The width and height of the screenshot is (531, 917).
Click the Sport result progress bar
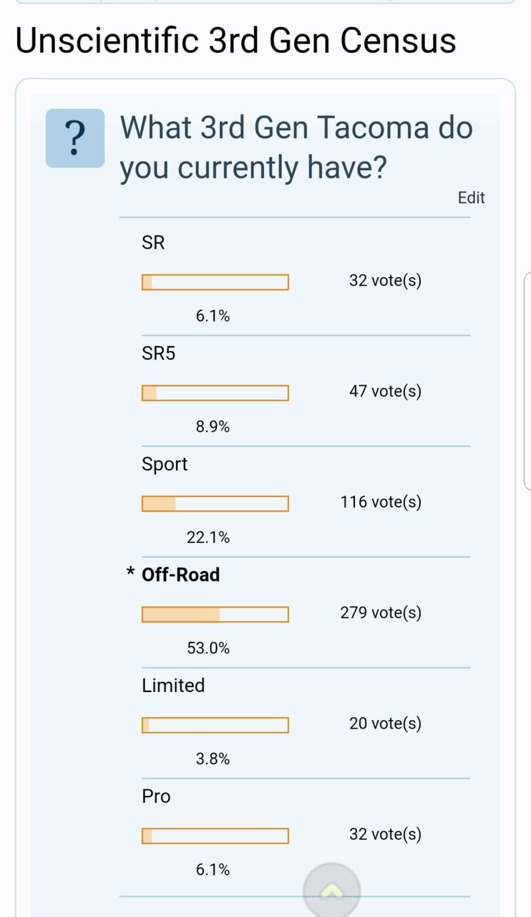coord(215,504)
